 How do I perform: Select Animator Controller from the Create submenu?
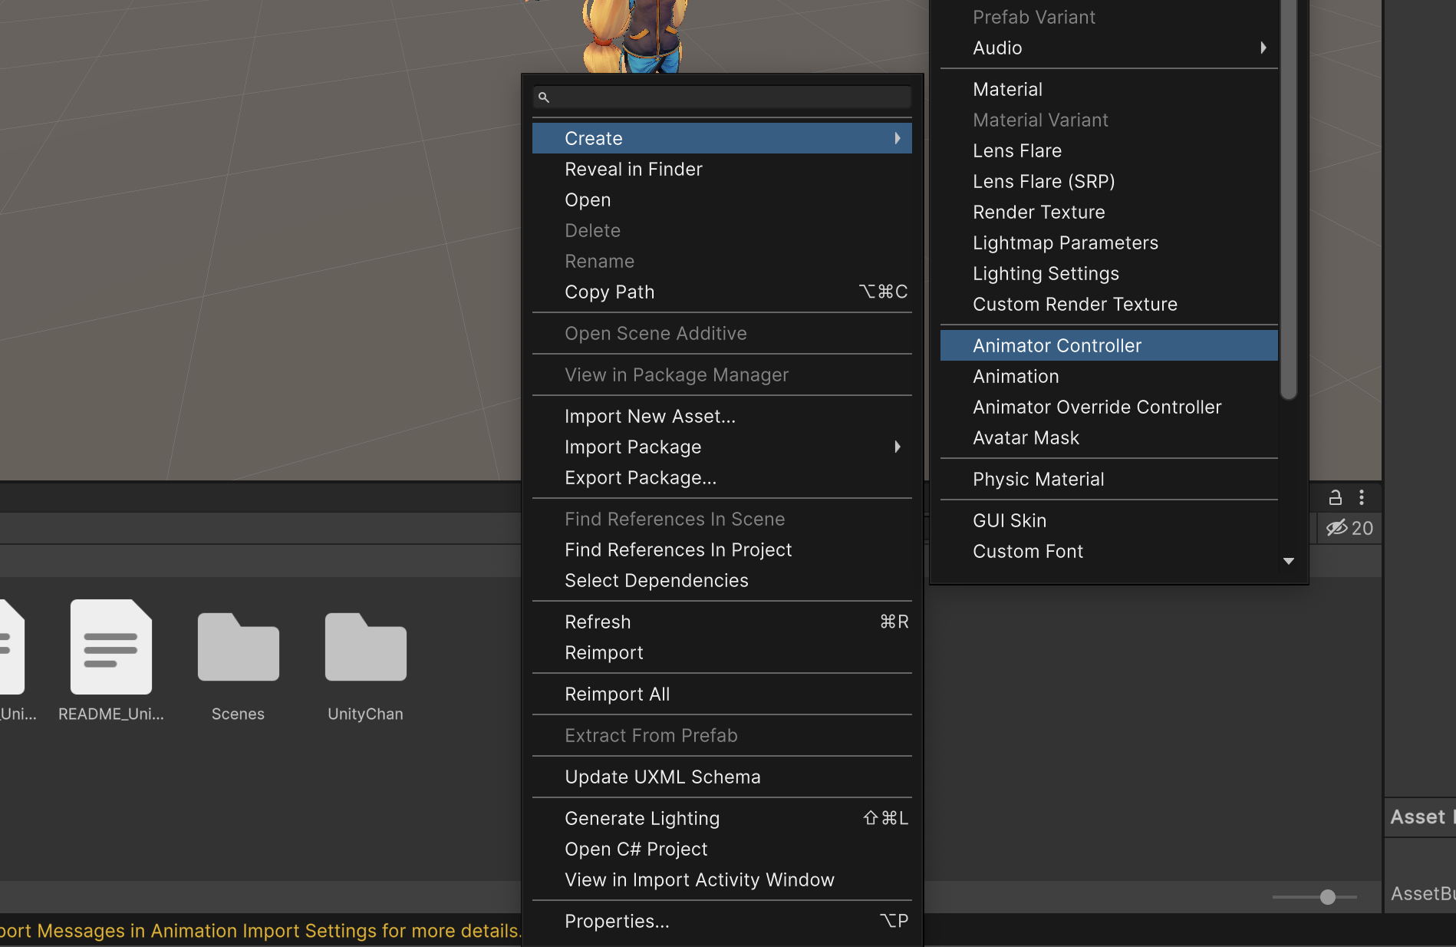coord(1057,345)
